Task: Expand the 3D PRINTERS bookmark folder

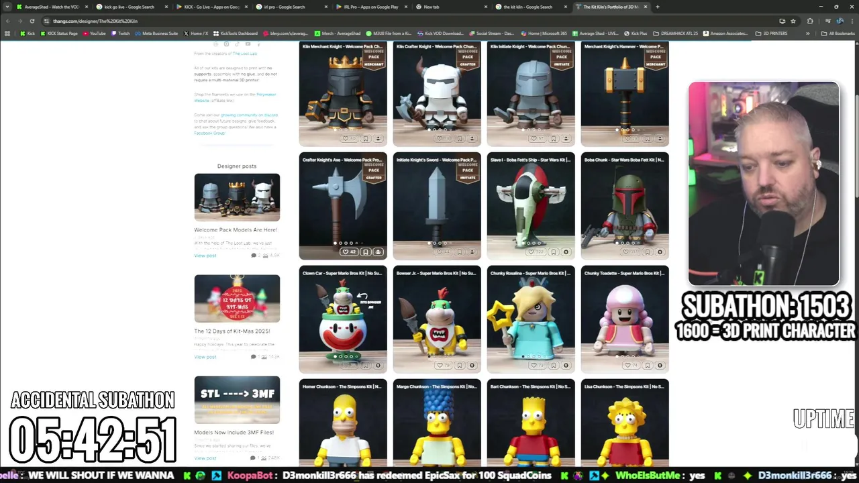Action: coord(772,33)
